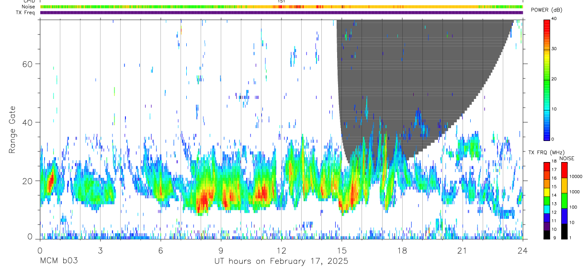Select the Range Gate y-axis label
Image resolution: width=588 pixels, height=271 pixels.
[x=12, y=130]
